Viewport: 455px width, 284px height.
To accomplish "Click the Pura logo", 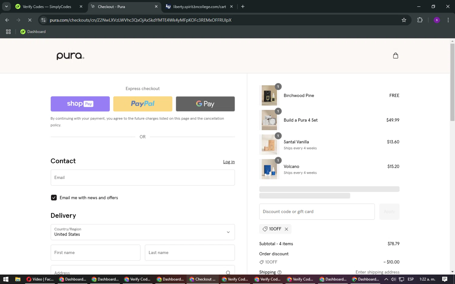I will tap(70, 56).
